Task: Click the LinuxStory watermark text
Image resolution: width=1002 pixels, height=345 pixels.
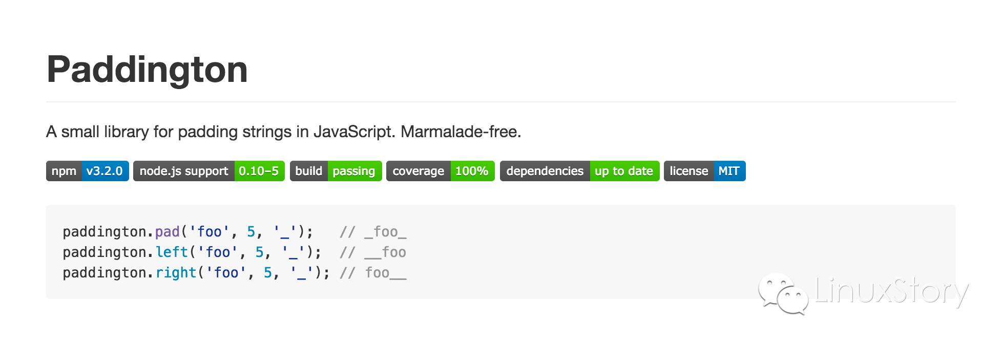Action: coord(891,291)
